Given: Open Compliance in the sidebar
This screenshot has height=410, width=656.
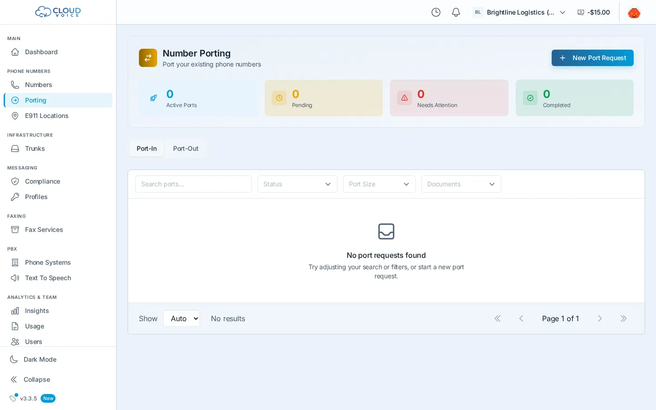Looking at the screenshot, I should pyautogui.click(x=58, y=181).
